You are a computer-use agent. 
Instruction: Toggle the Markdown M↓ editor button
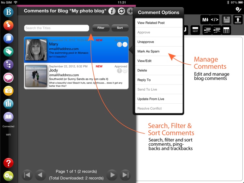coord(205,20)
